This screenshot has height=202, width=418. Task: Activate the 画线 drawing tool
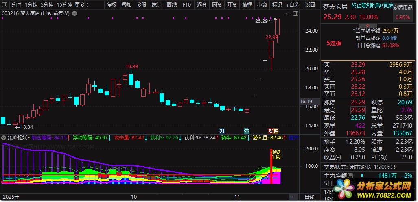tap(172, 5)
